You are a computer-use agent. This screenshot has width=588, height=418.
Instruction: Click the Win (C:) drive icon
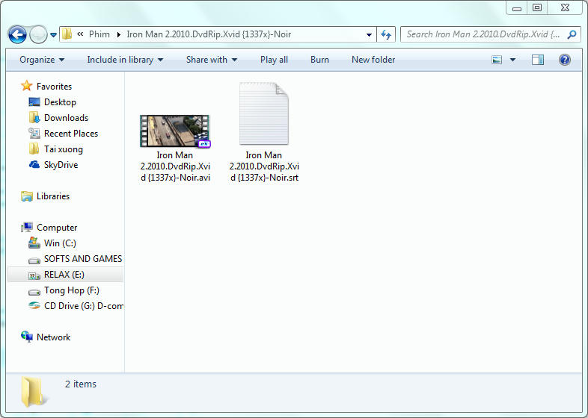(34, 243)
